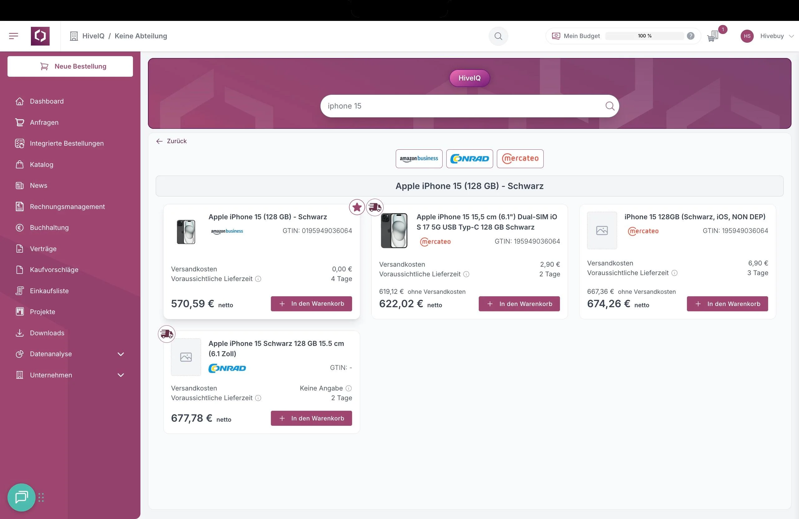Open the Amazon iPhone 15 product thumbnail

pos(186,232)
